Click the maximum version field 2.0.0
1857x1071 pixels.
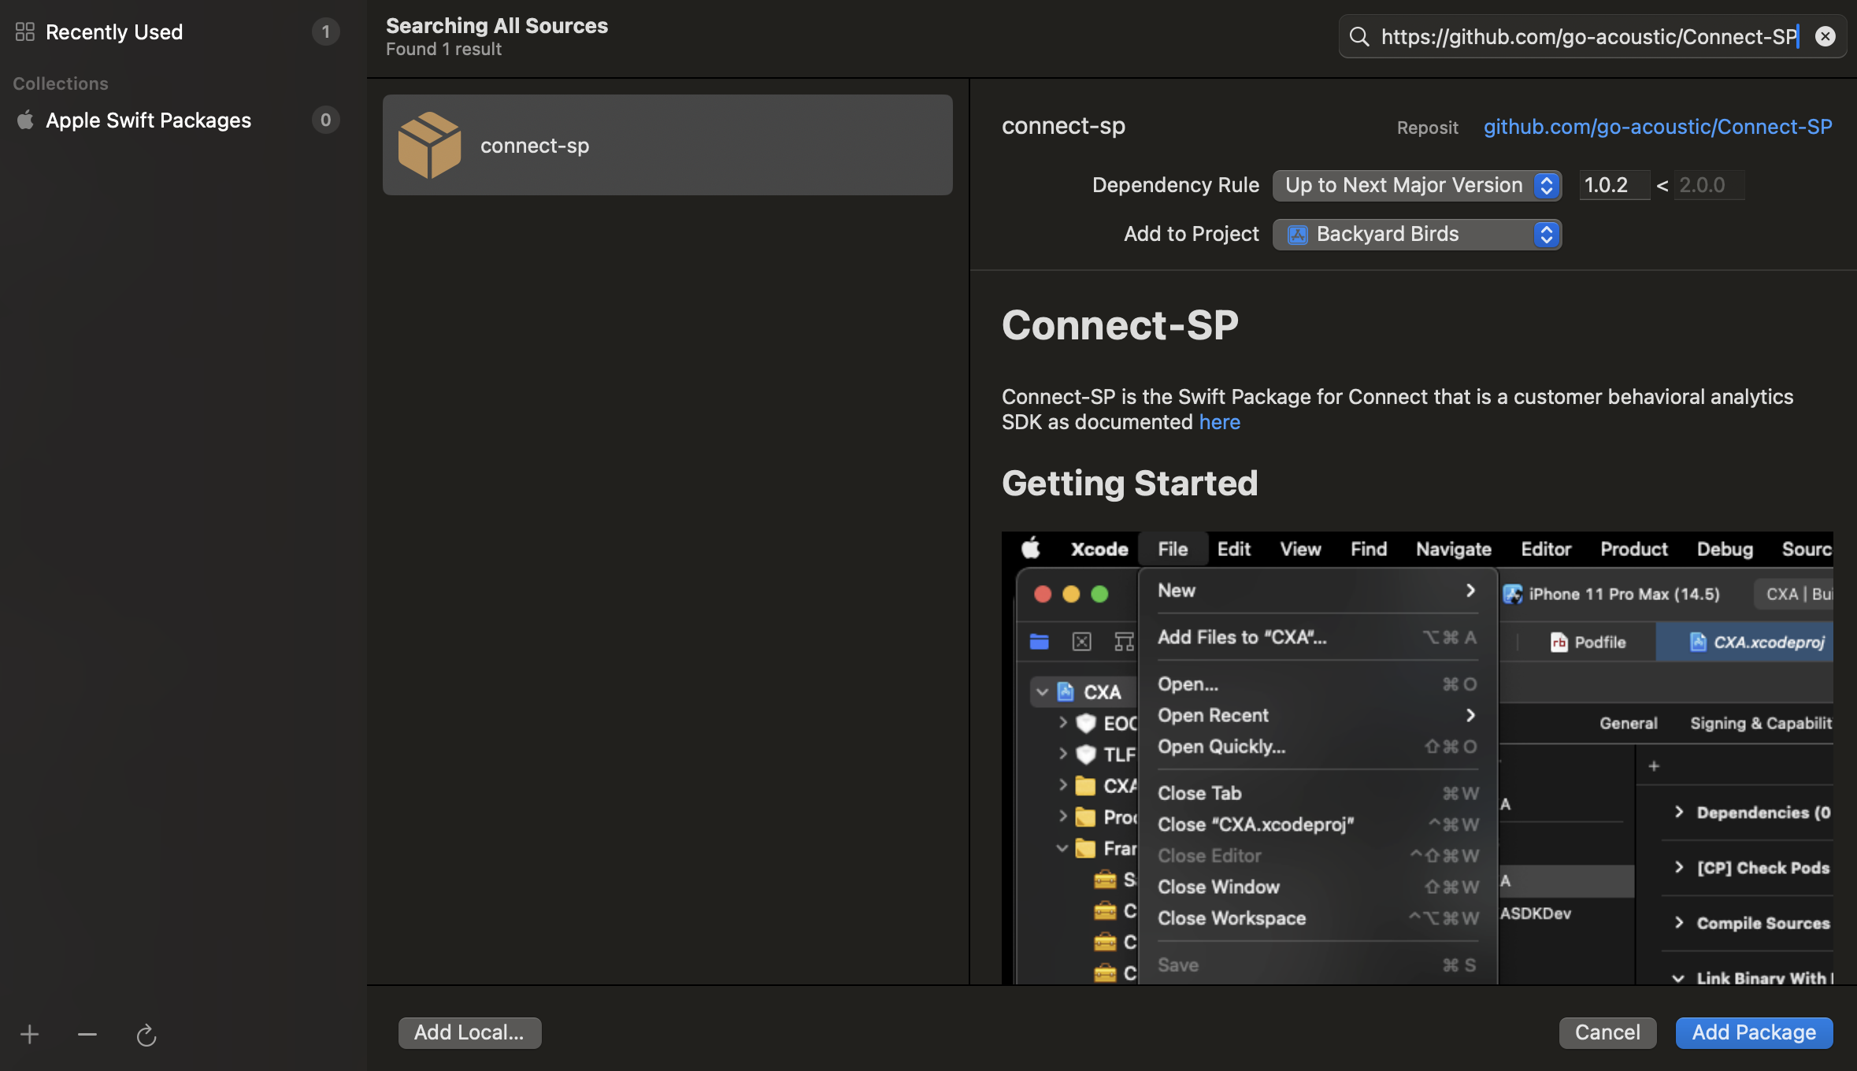tap(1709, 185)
